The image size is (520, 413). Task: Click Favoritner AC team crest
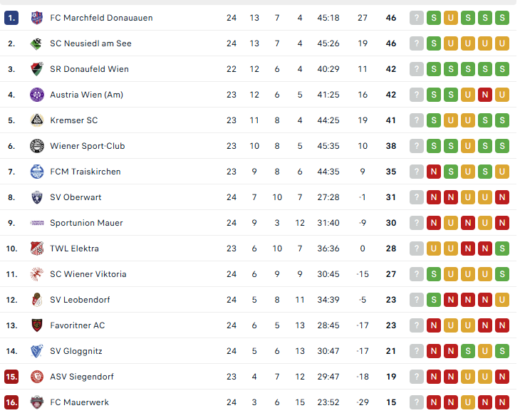(x=37, y=325)
